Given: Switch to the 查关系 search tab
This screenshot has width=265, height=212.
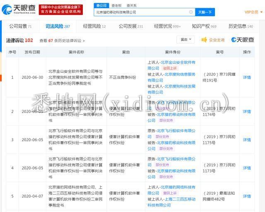Looking at the screenshot, I should click(131, 5).
